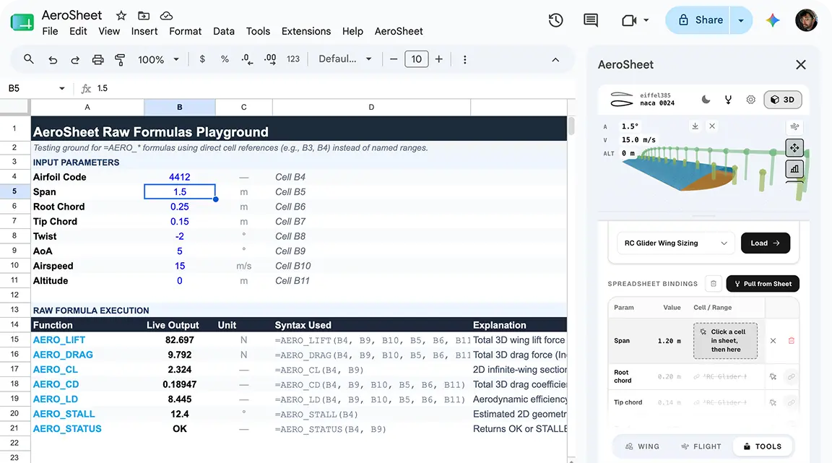Check the cloud save status icon
Viewport: 832px width, 463px height.
(166, 16)
